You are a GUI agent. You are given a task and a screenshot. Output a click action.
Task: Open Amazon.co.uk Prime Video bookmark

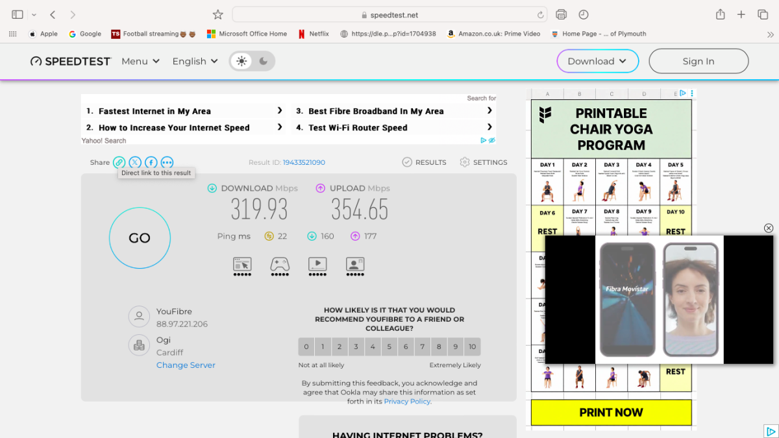[493, 34]
